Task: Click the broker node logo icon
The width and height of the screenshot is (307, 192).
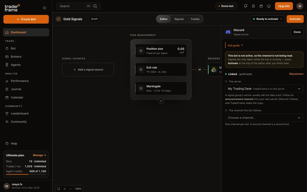Action: [214, 70]
